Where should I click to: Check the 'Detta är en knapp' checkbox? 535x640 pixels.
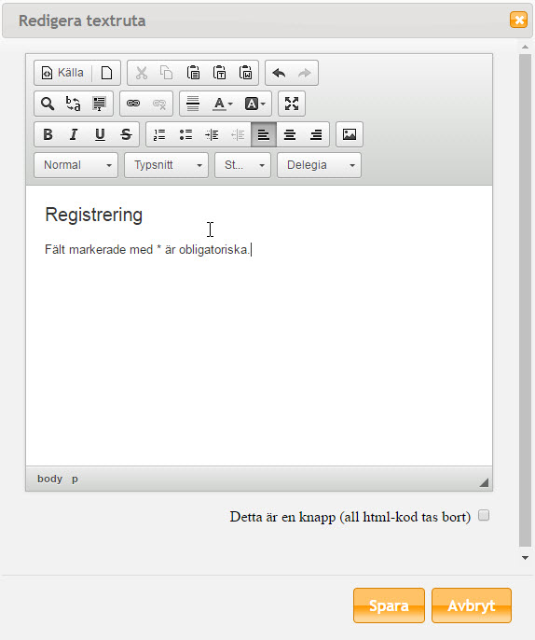484,516
